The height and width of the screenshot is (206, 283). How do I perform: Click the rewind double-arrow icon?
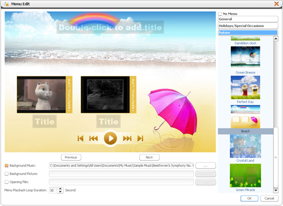pyautogui.click(x=93, y=138)
